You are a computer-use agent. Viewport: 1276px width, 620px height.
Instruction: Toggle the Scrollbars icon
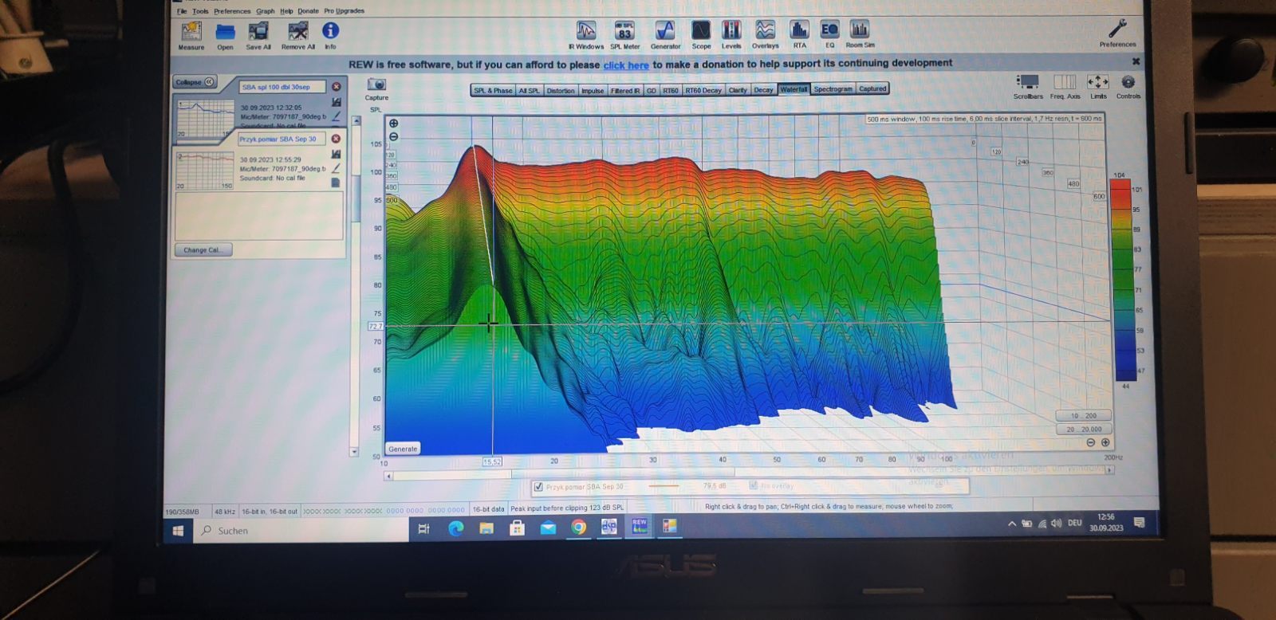coord(1027,82)
